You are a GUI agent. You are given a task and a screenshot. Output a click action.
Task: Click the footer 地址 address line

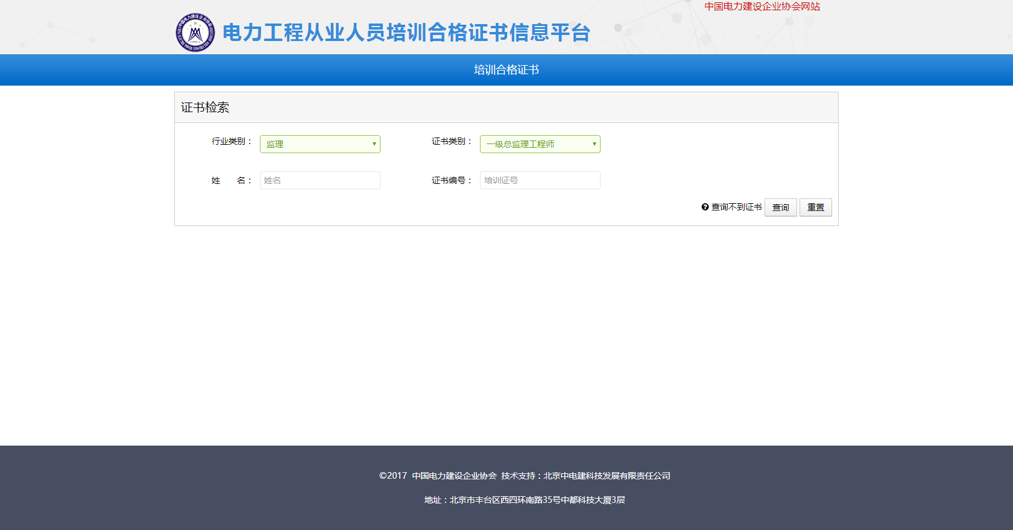click(x=525, y=500)
